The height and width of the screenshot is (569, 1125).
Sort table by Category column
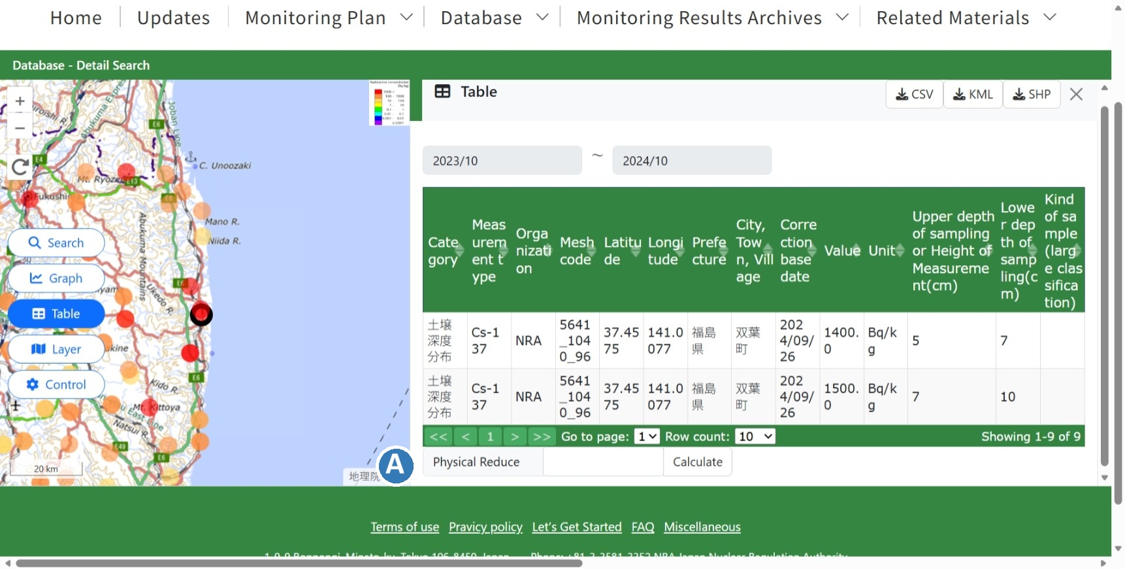coord(444,251)
